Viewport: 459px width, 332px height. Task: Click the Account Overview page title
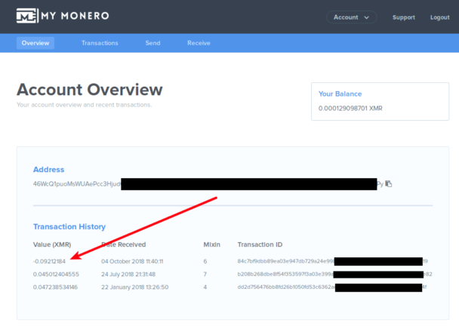pos(90,90)
